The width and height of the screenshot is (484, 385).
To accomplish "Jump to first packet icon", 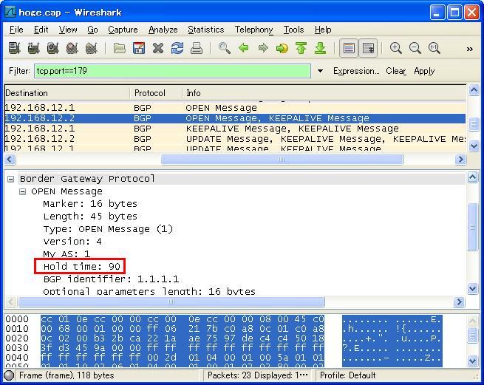I will pyautogui.click(x=301, y=48).
